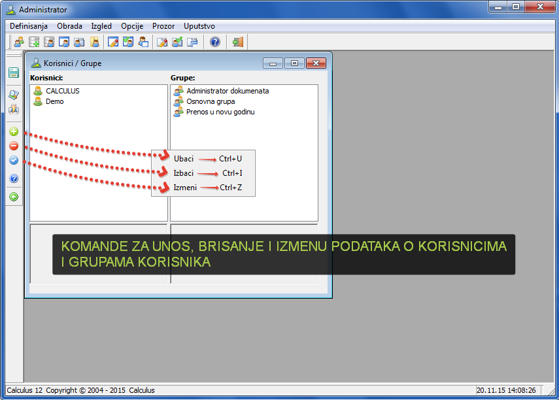Screen dimensions: 559x400
Task: Open the Definisanja menu
Action: 29,26
